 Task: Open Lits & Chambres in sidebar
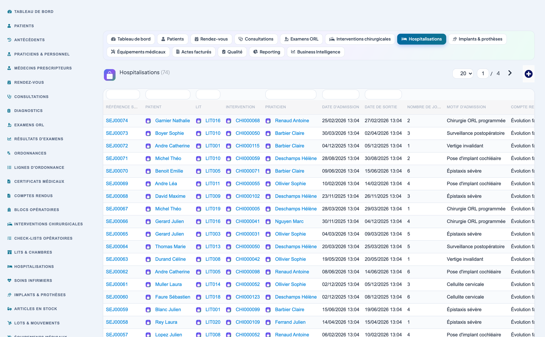33,252
